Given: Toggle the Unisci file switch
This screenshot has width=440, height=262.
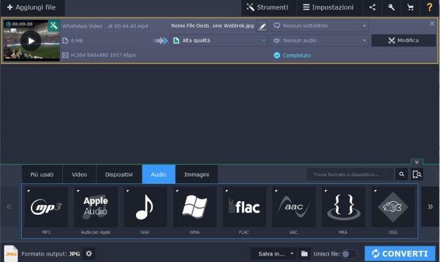Looking at the screenshot, I should (x=349, y=253).
